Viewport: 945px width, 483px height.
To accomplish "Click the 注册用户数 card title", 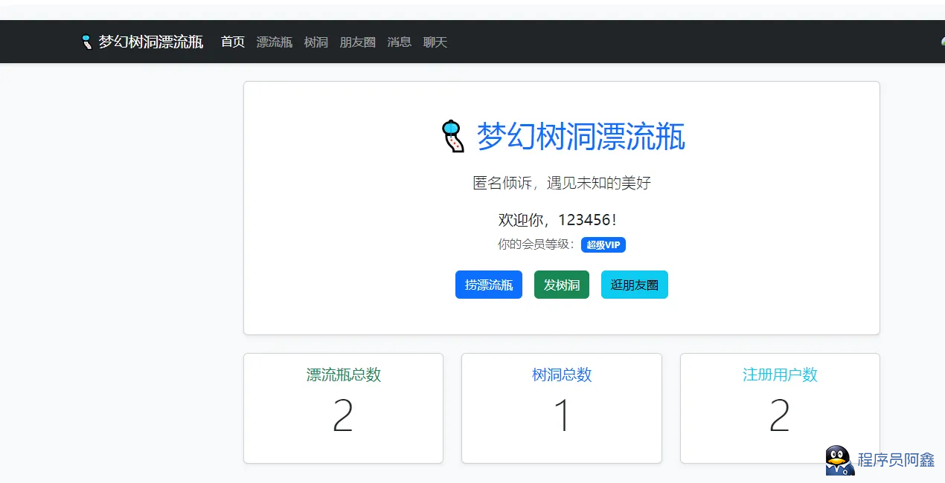I will coord(780,375).
